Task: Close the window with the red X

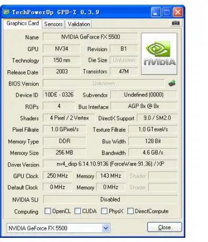Action: tap(178, 12)
